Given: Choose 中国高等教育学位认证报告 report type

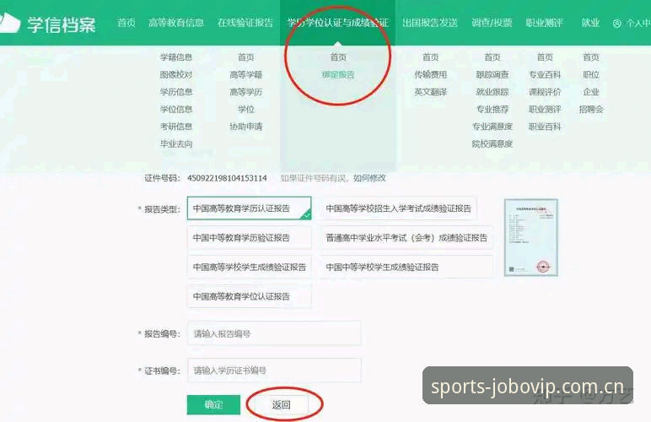Looking at the screenshot, I should pyautogui.click(x=249, y=296).
